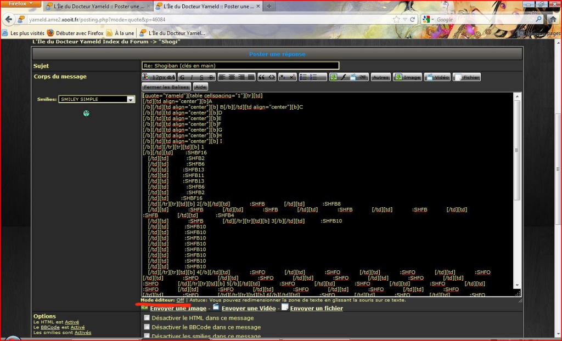Screen dimensions: 562x341
Task: Click the Fichier button in toolbar
Action: [467, 77]
